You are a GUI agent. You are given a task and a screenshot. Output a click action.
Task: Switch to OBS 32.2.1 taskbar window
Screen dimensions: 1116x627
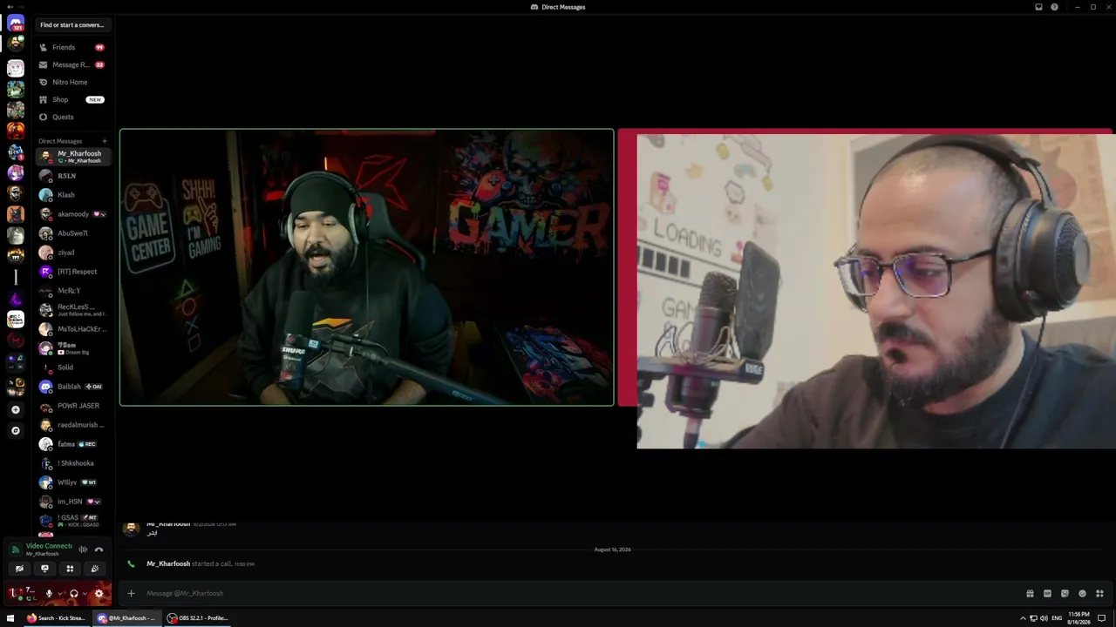coord(198,618)
